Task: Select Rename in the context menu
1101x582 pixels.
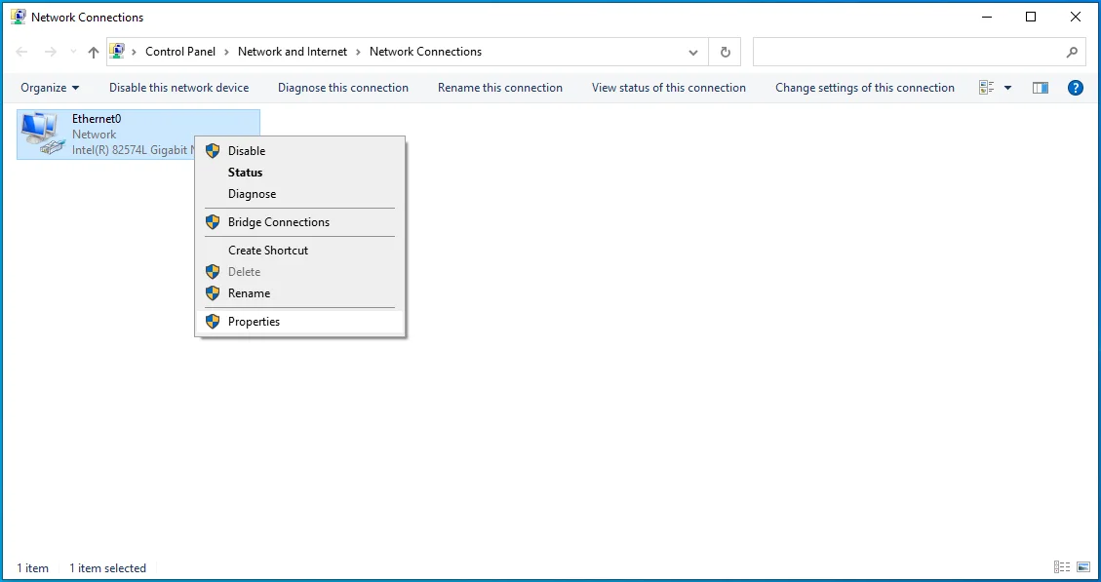Action: [299, 292]
